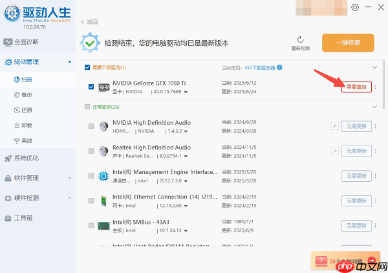
Task: Click 无需更新 for Intel Ethernet Connection
Action: (356, 201)
